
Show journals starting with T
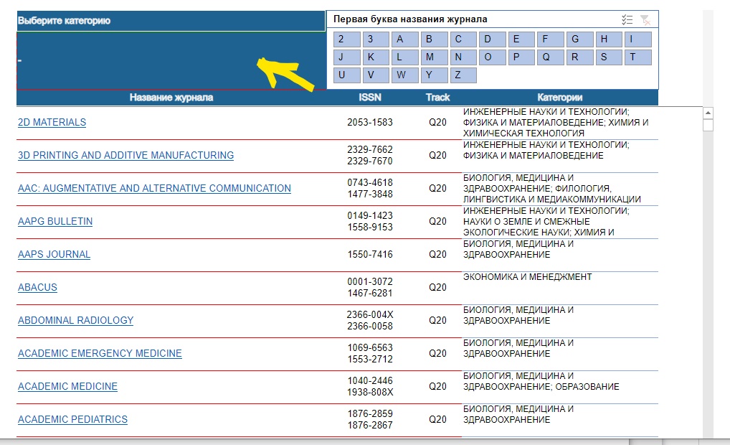click(x=637, y=57)
